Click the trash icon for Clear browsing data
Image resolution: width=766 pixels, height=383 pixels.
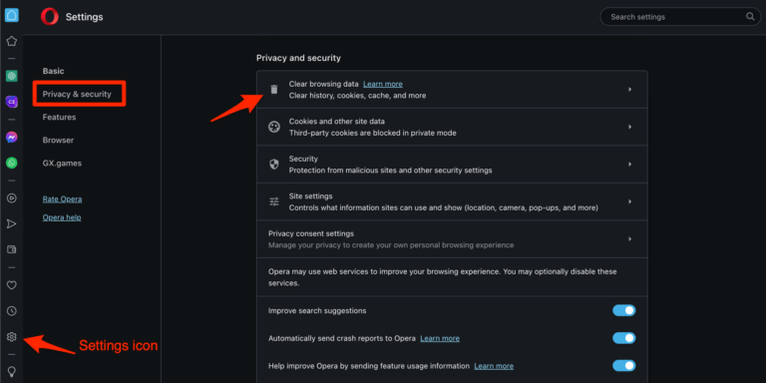[274, 90]
